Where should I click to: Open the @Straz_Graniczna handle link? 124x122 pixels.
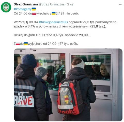(51, 4)
